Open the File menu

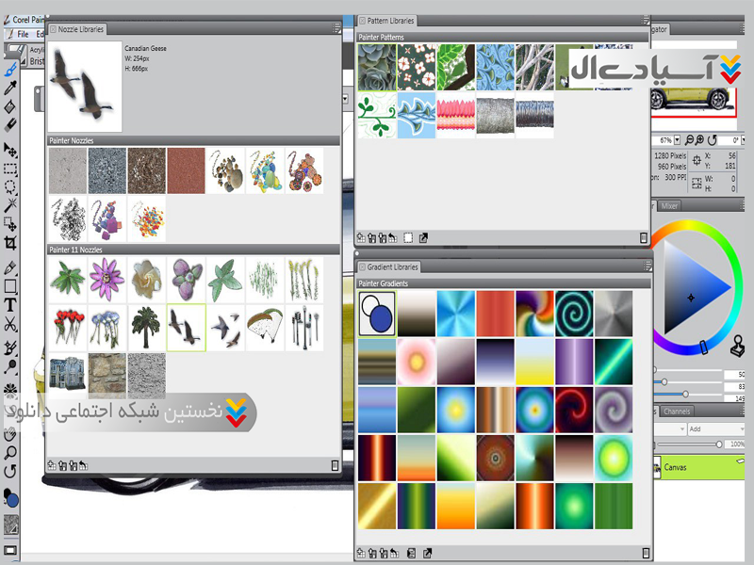(23, 34)
